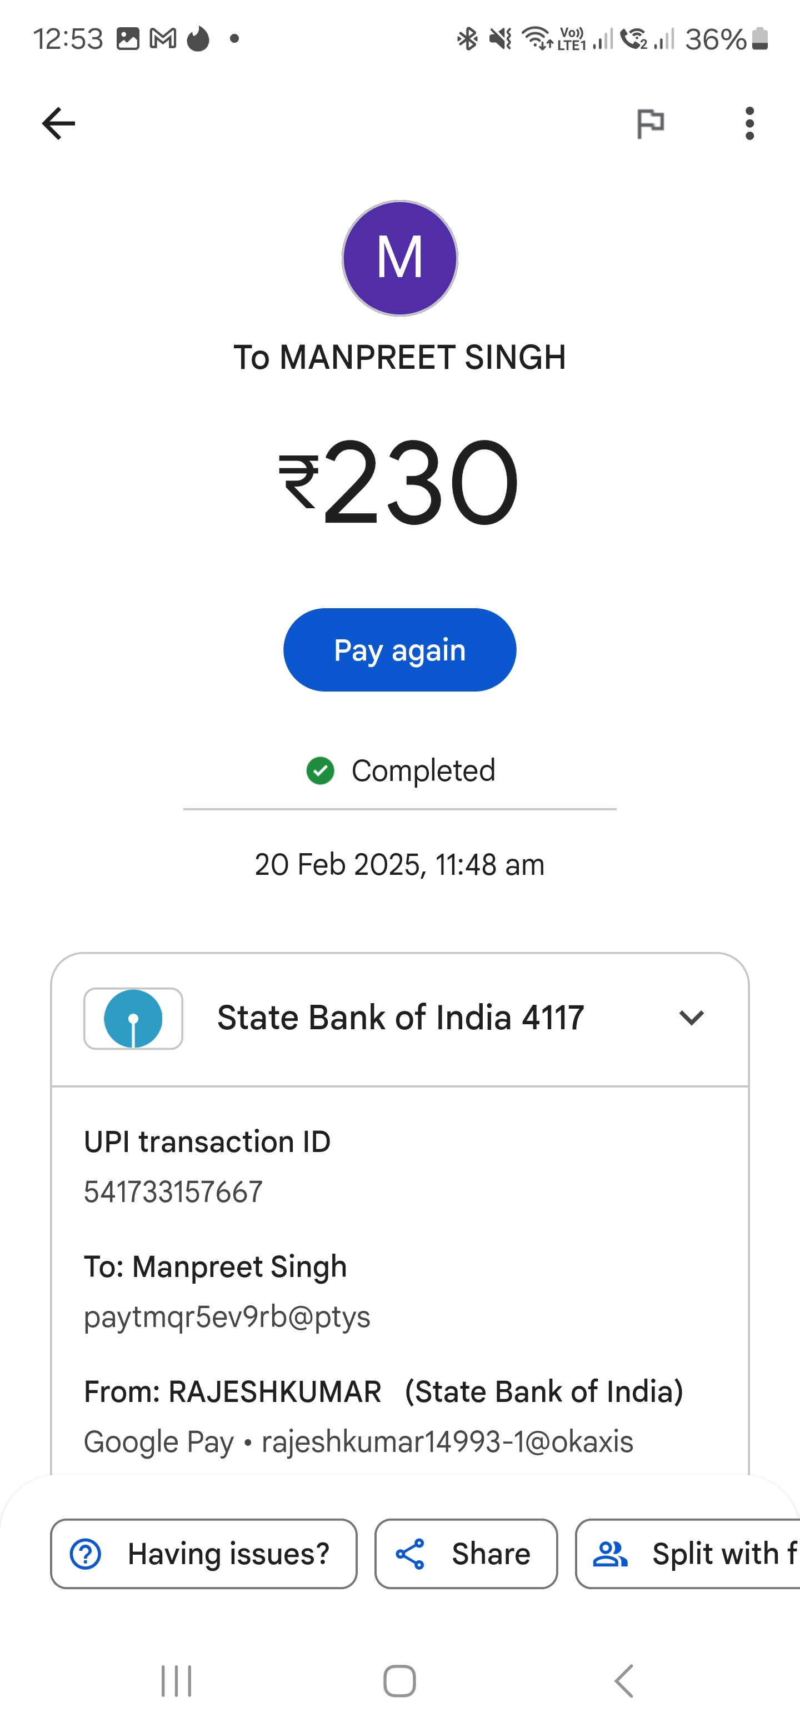Open the three-dot overflow menu

[749, 123]
